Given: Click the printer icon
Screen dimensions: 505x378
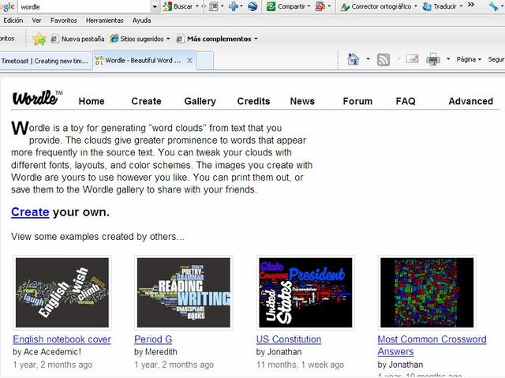Looking at the screenshot, I should coord(433,59).
